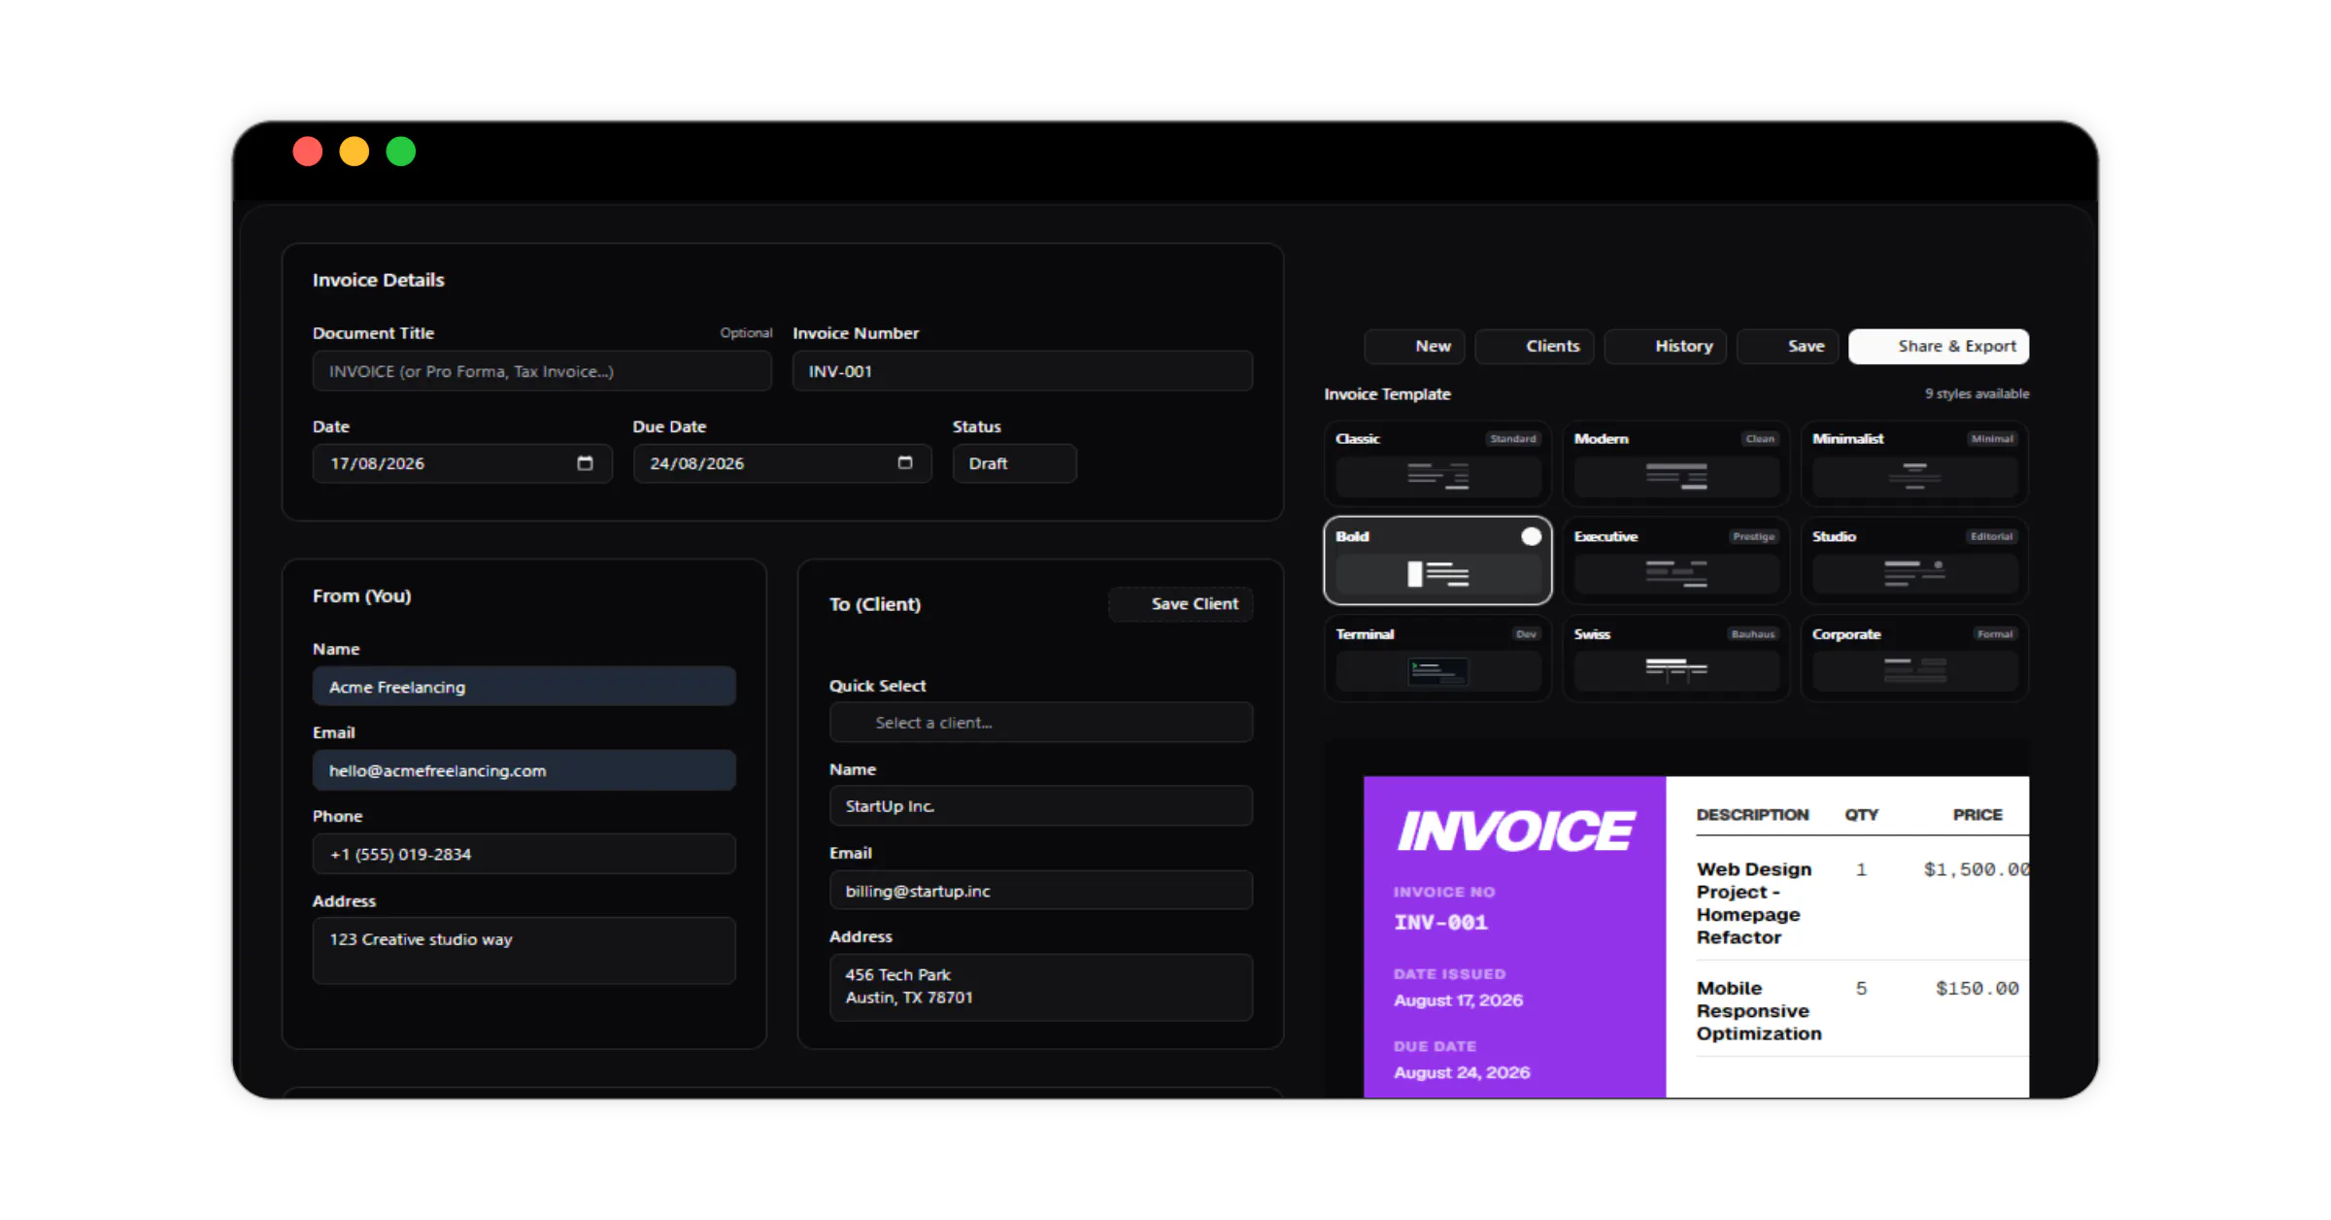Edit client email billing@startup.inc
2331x1220 pixels.
coord(1040,891)
